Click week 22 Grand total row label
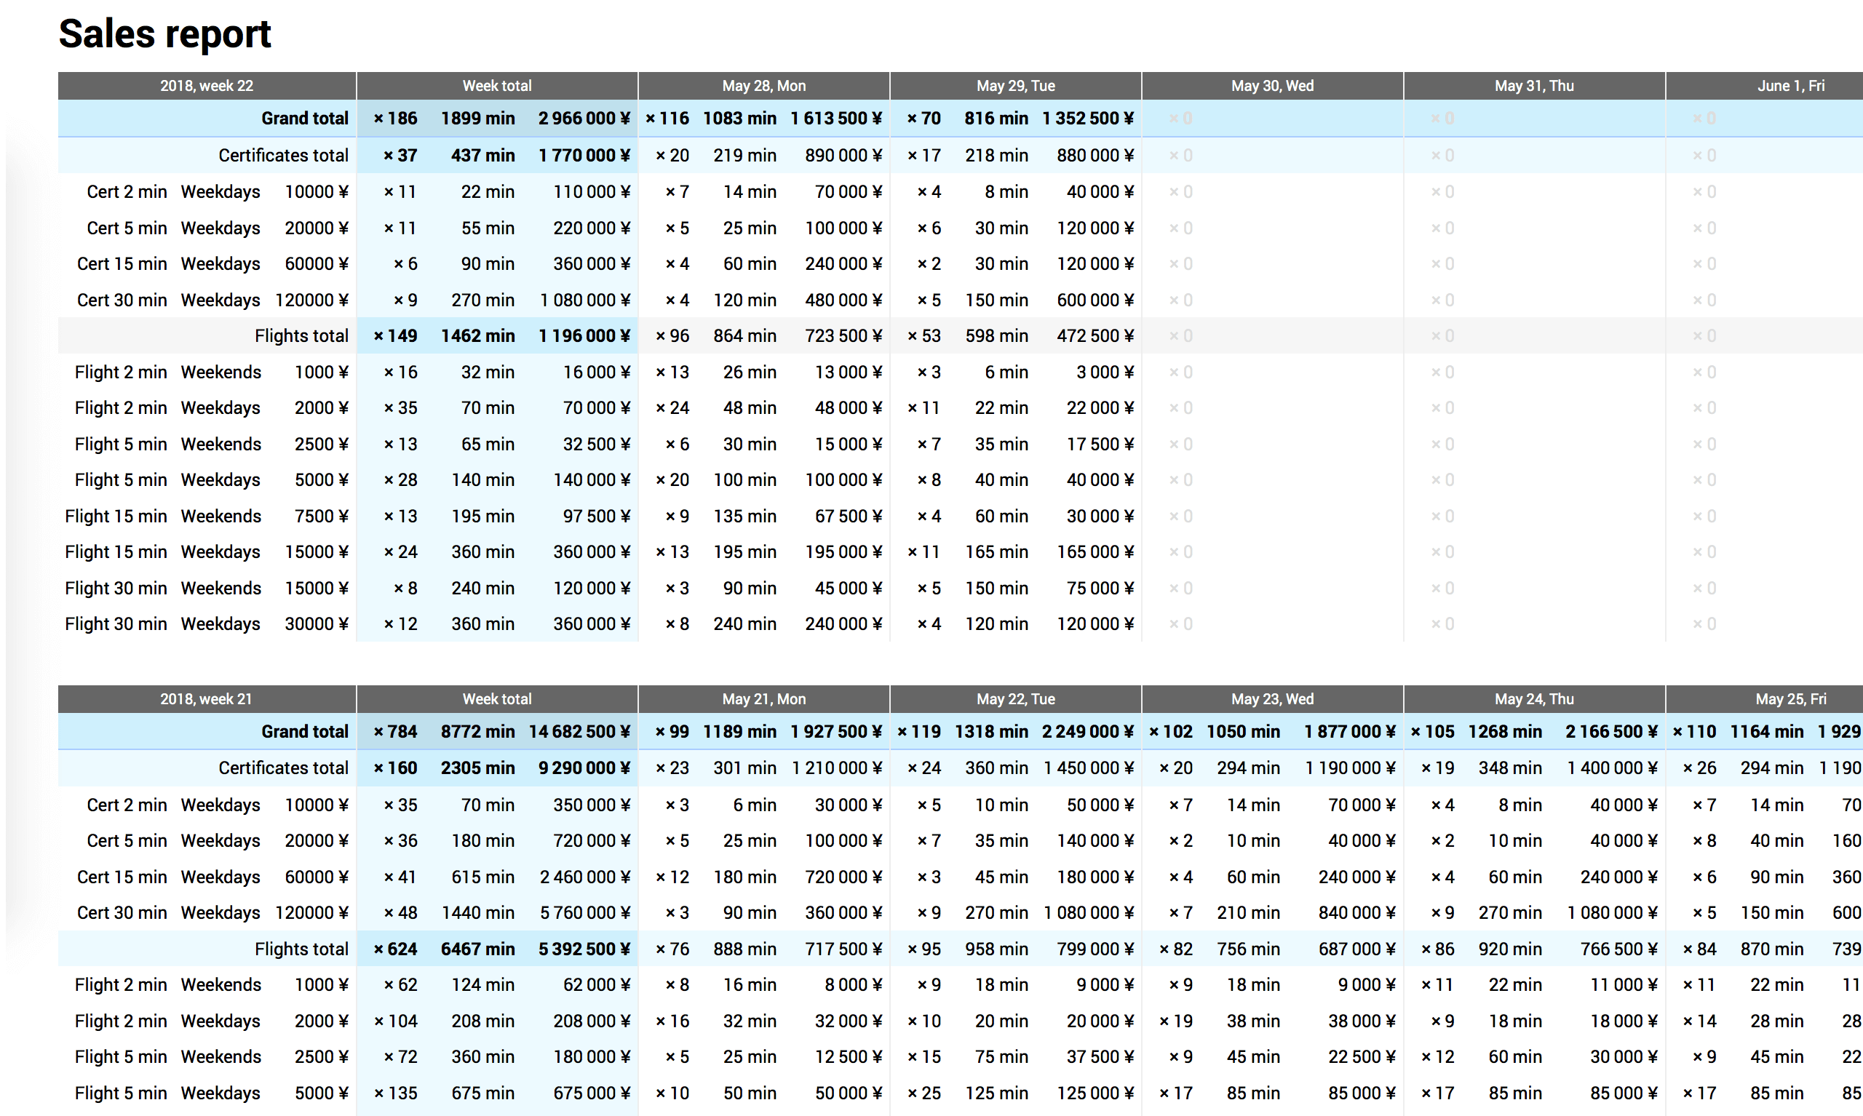1863x1116 pixels. [x=304, y=118]
